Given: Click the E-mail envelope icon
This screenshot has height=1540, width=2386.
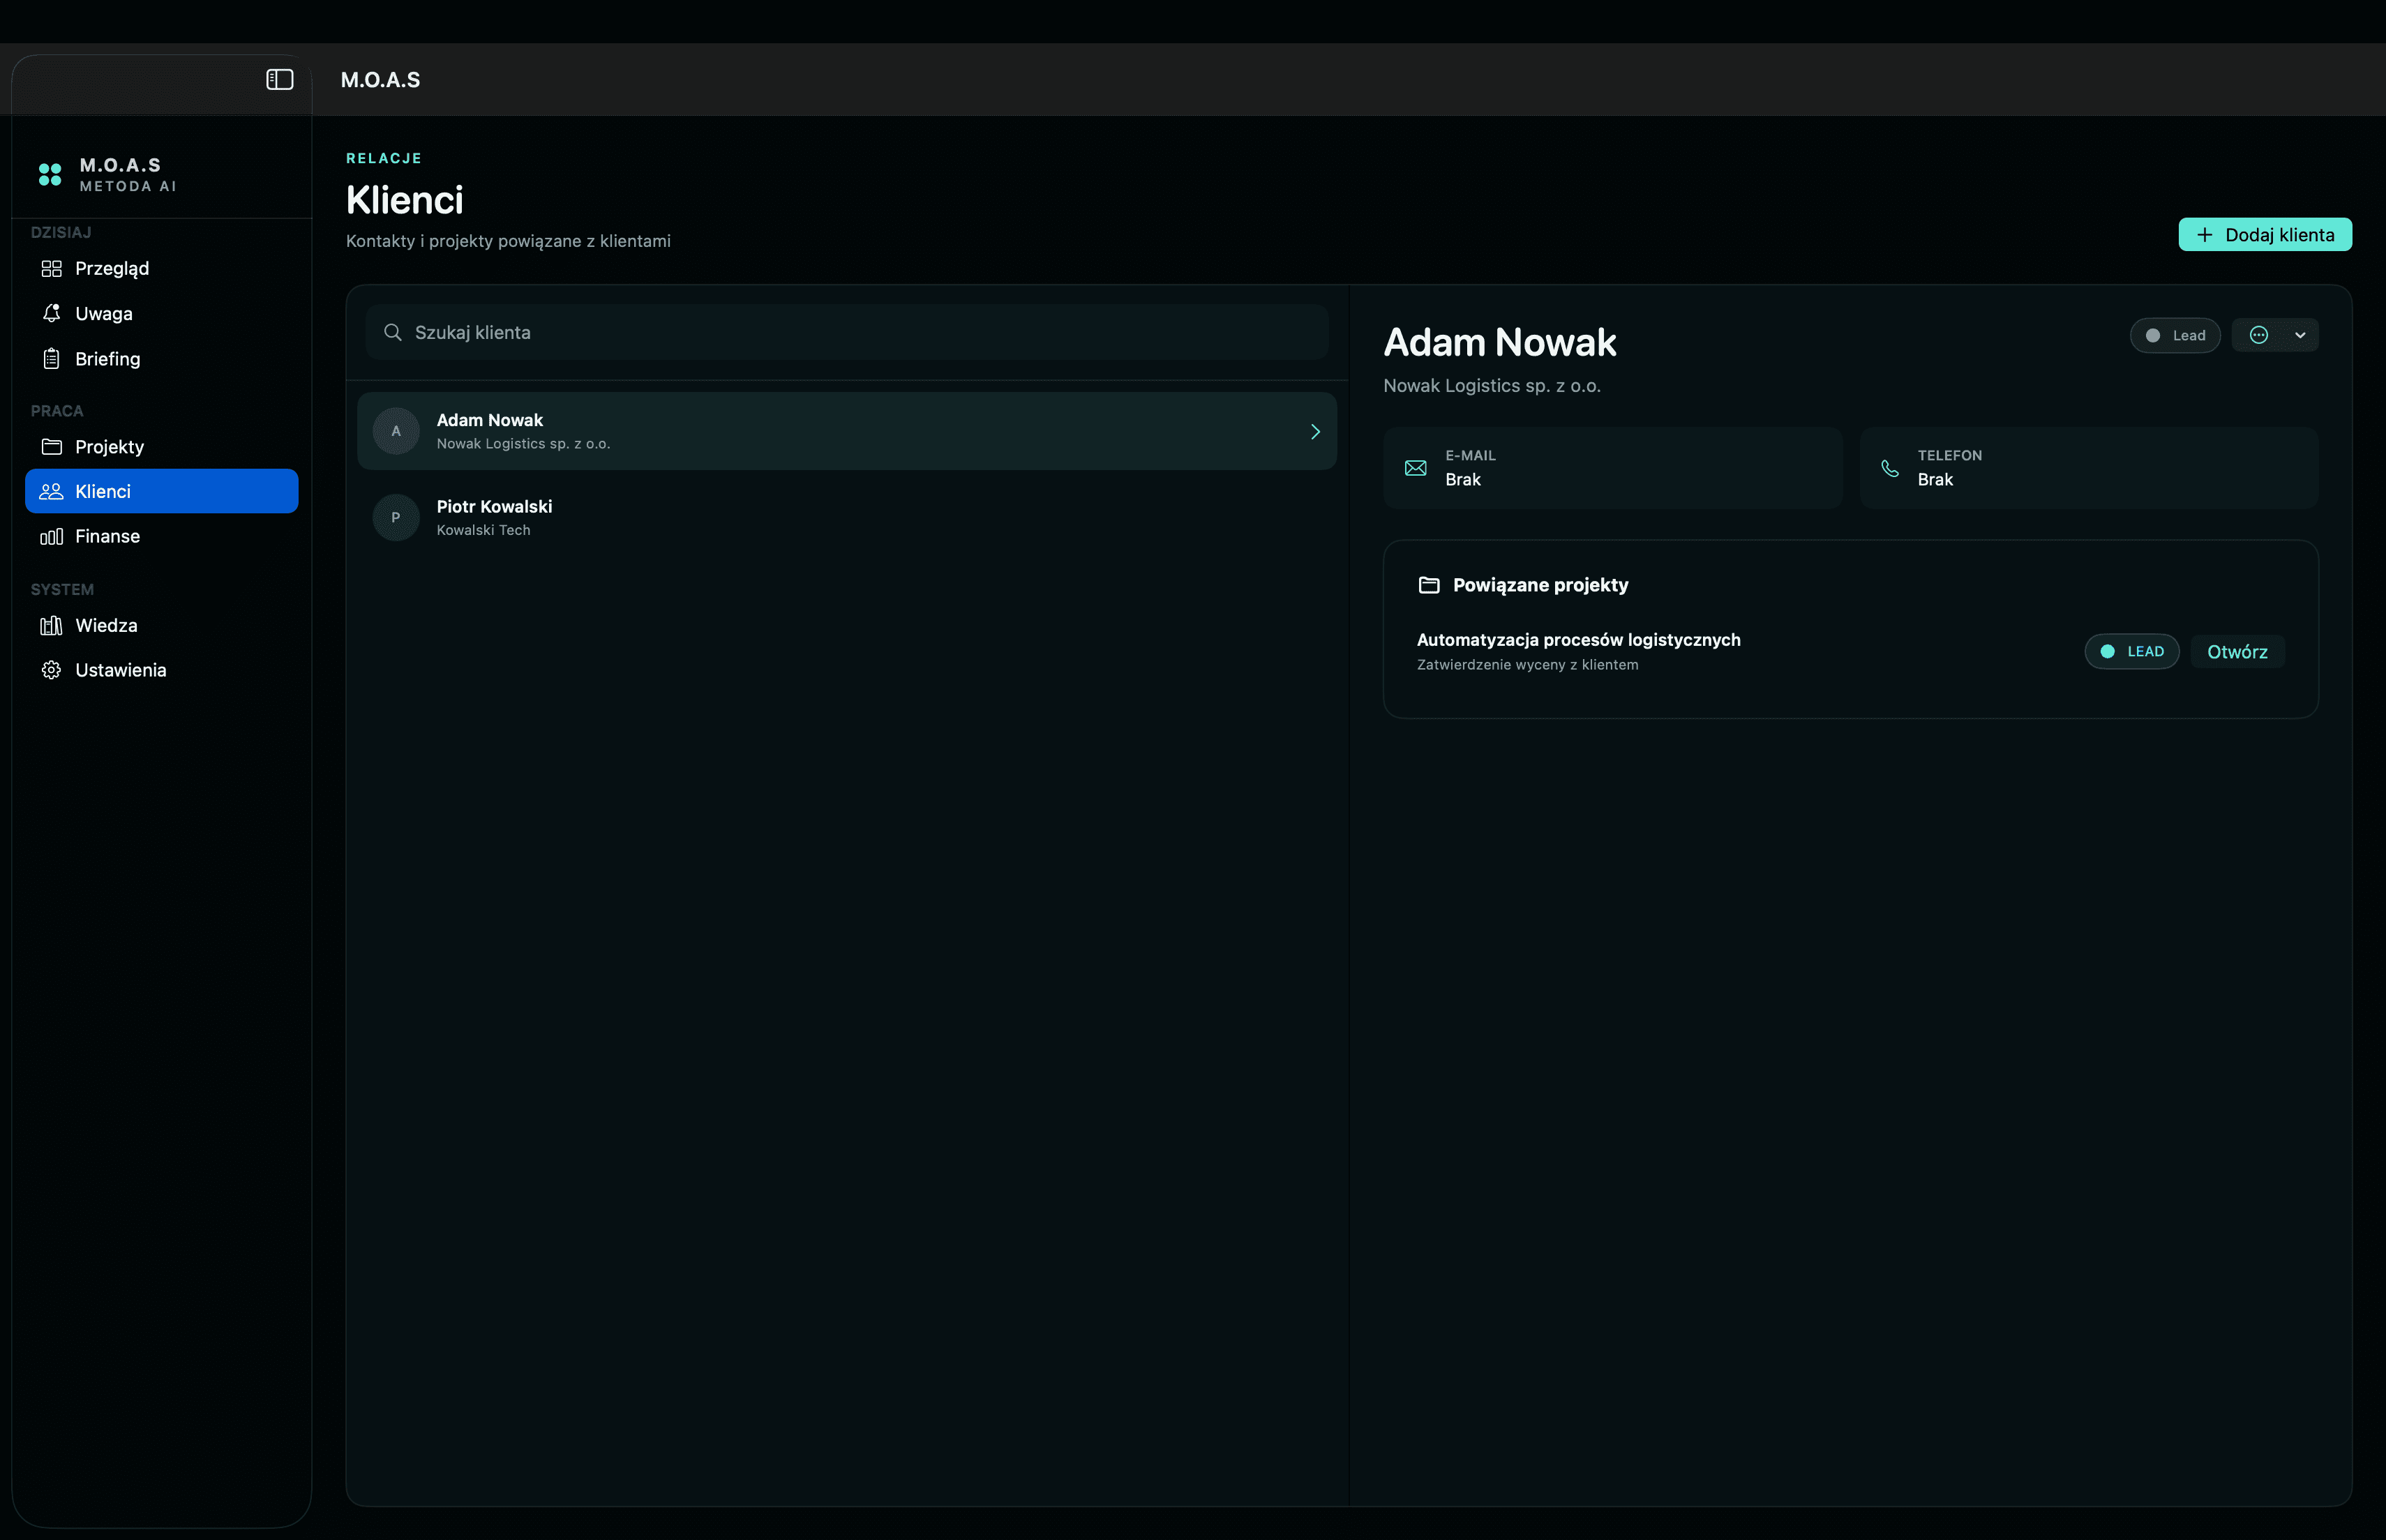Looking at the screenshot, I should [1416, 468].
